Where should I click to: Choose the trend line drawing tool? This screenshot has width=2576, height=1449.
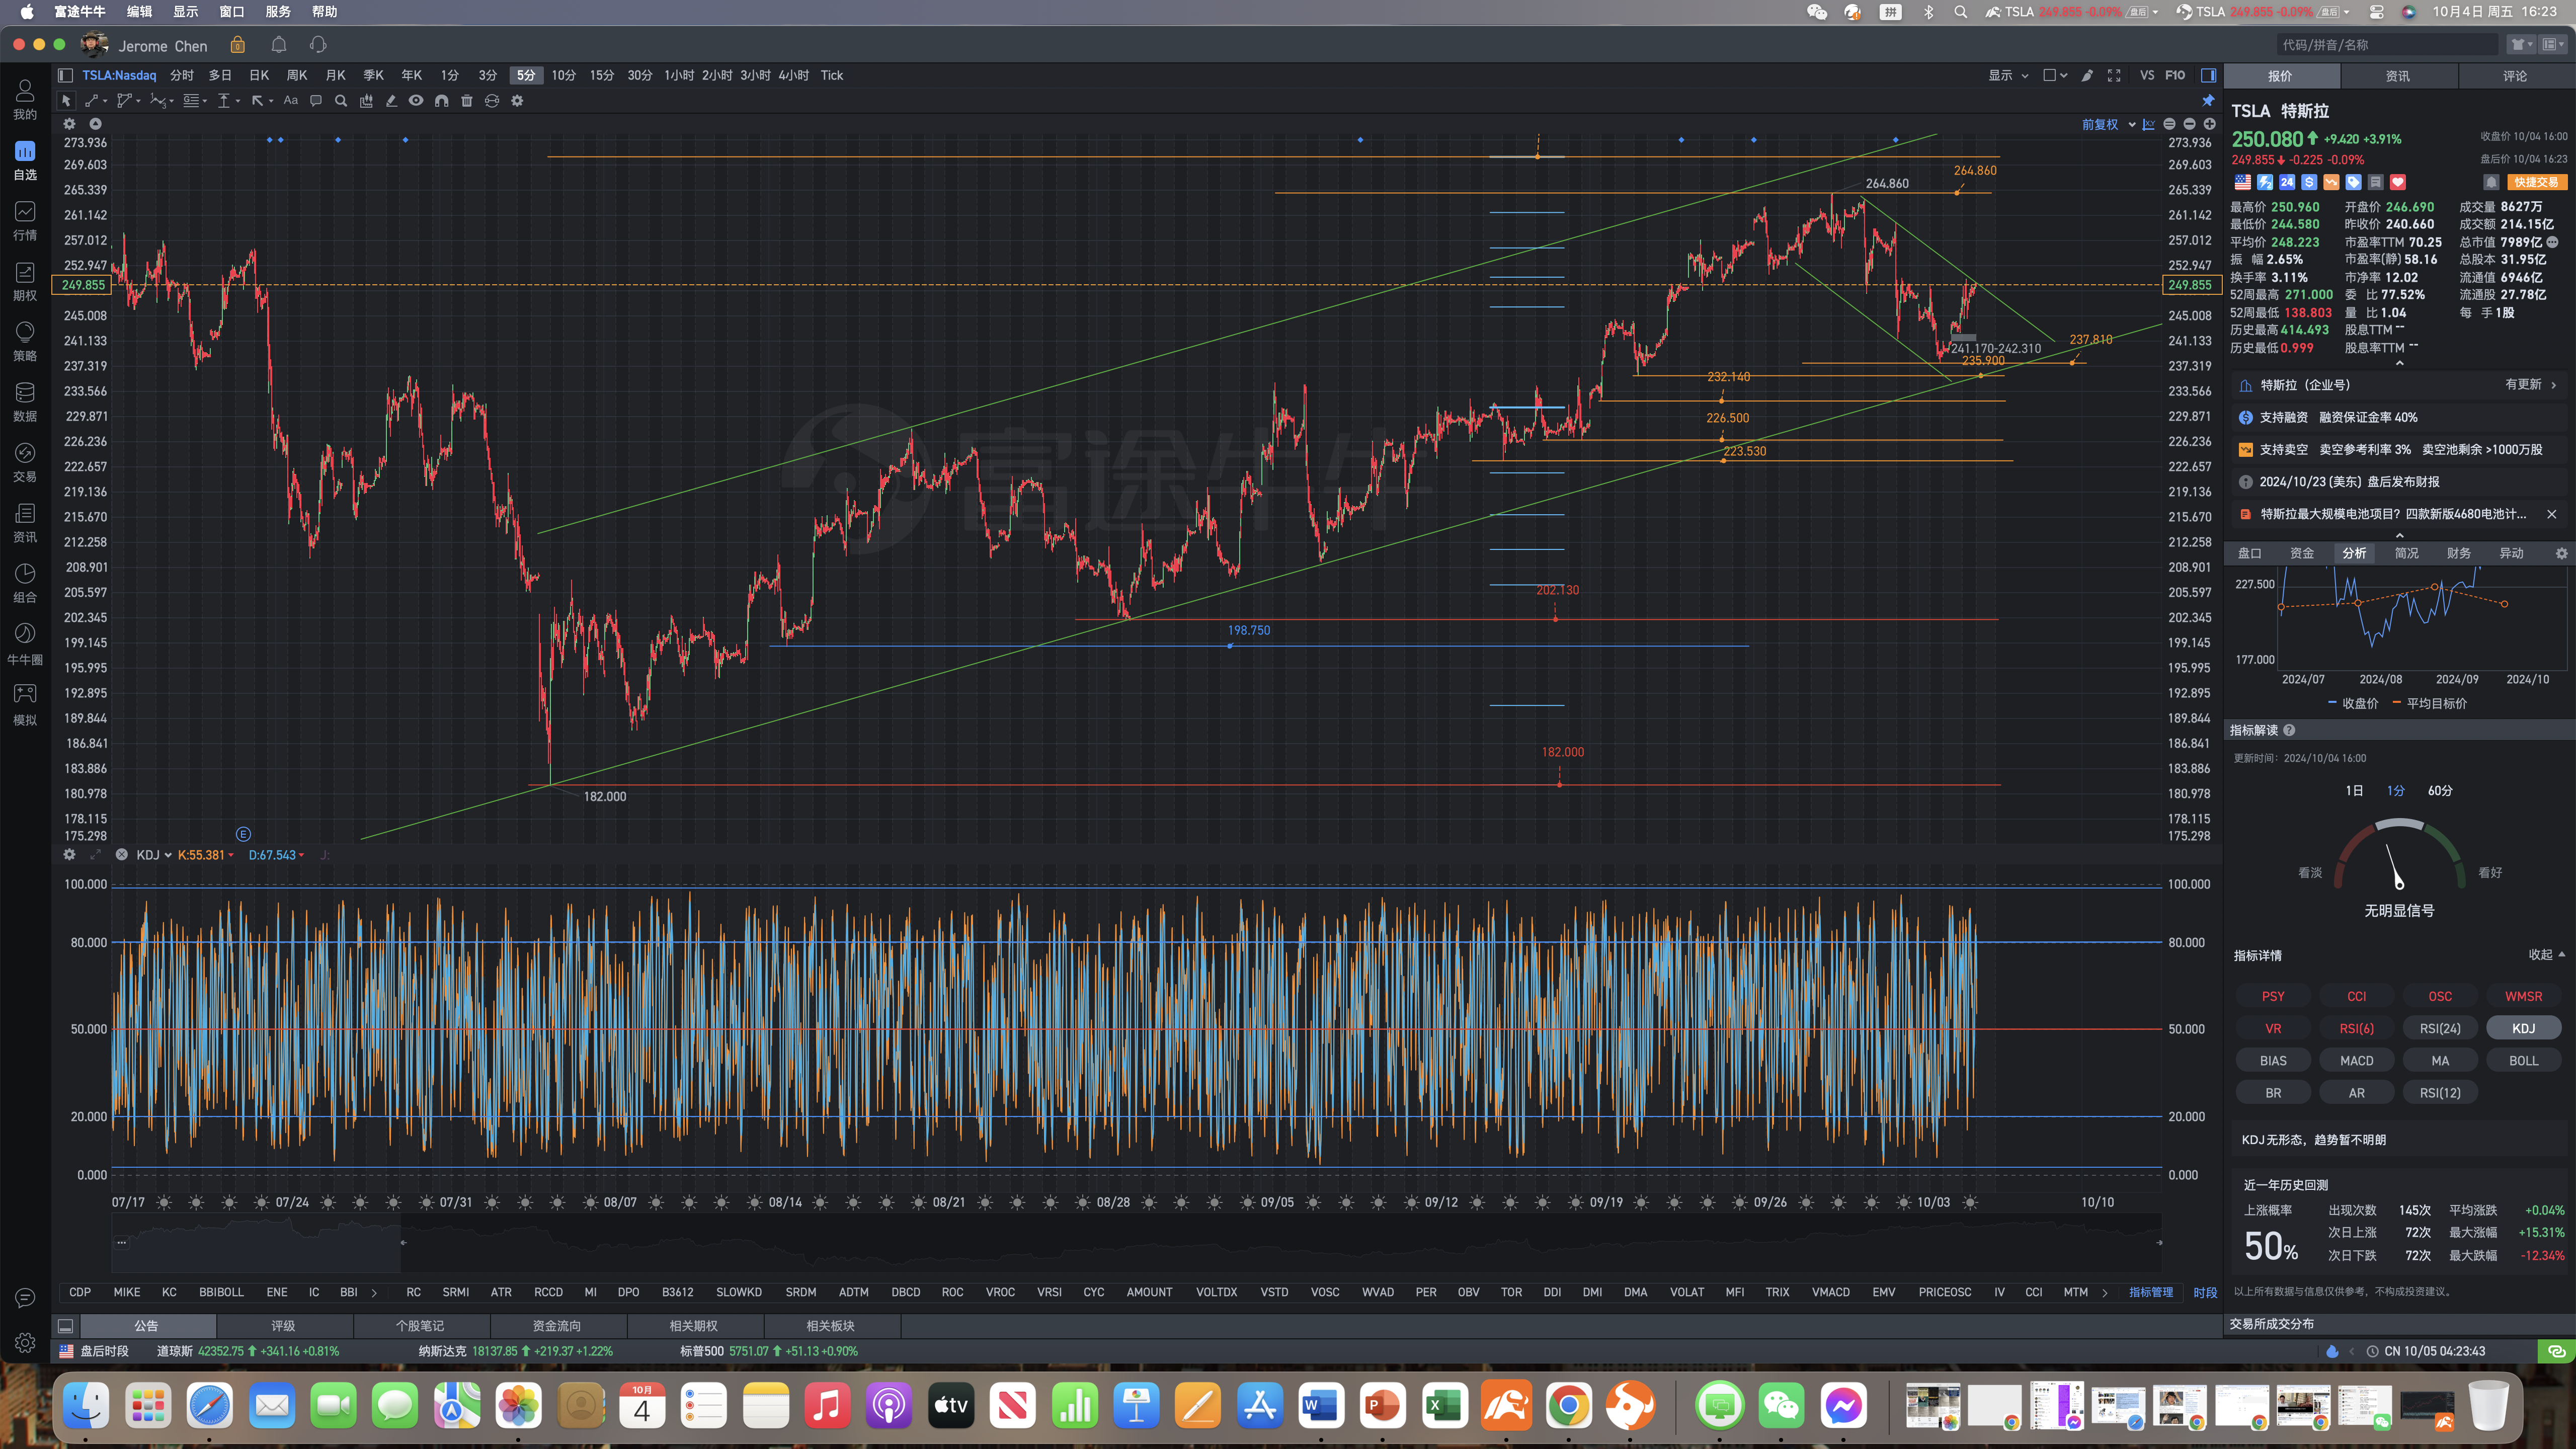(91, 101)
